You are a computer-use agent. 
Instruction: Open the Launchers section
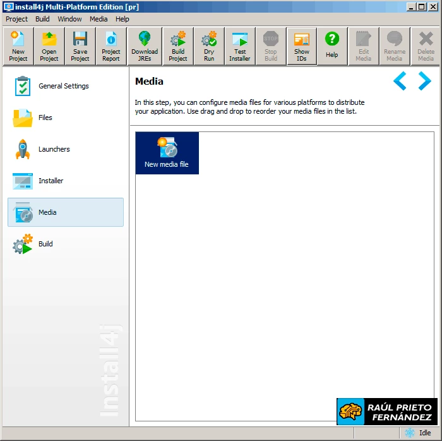tap(66, 149)
